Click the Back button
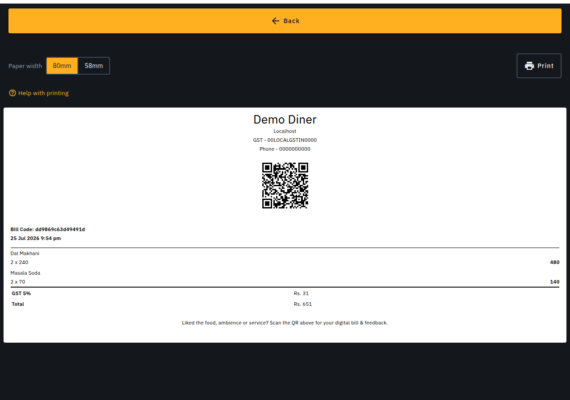This screenshot has width=570, height=400. pos(285,21)
